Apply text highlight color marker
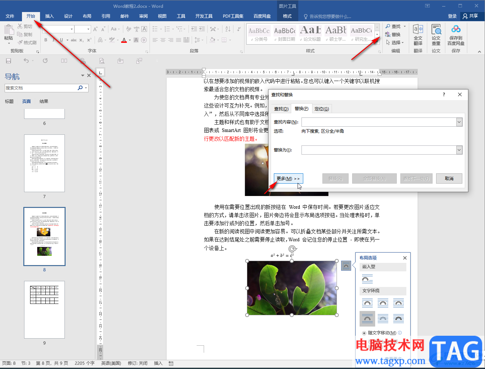 [x=112, y=40]
